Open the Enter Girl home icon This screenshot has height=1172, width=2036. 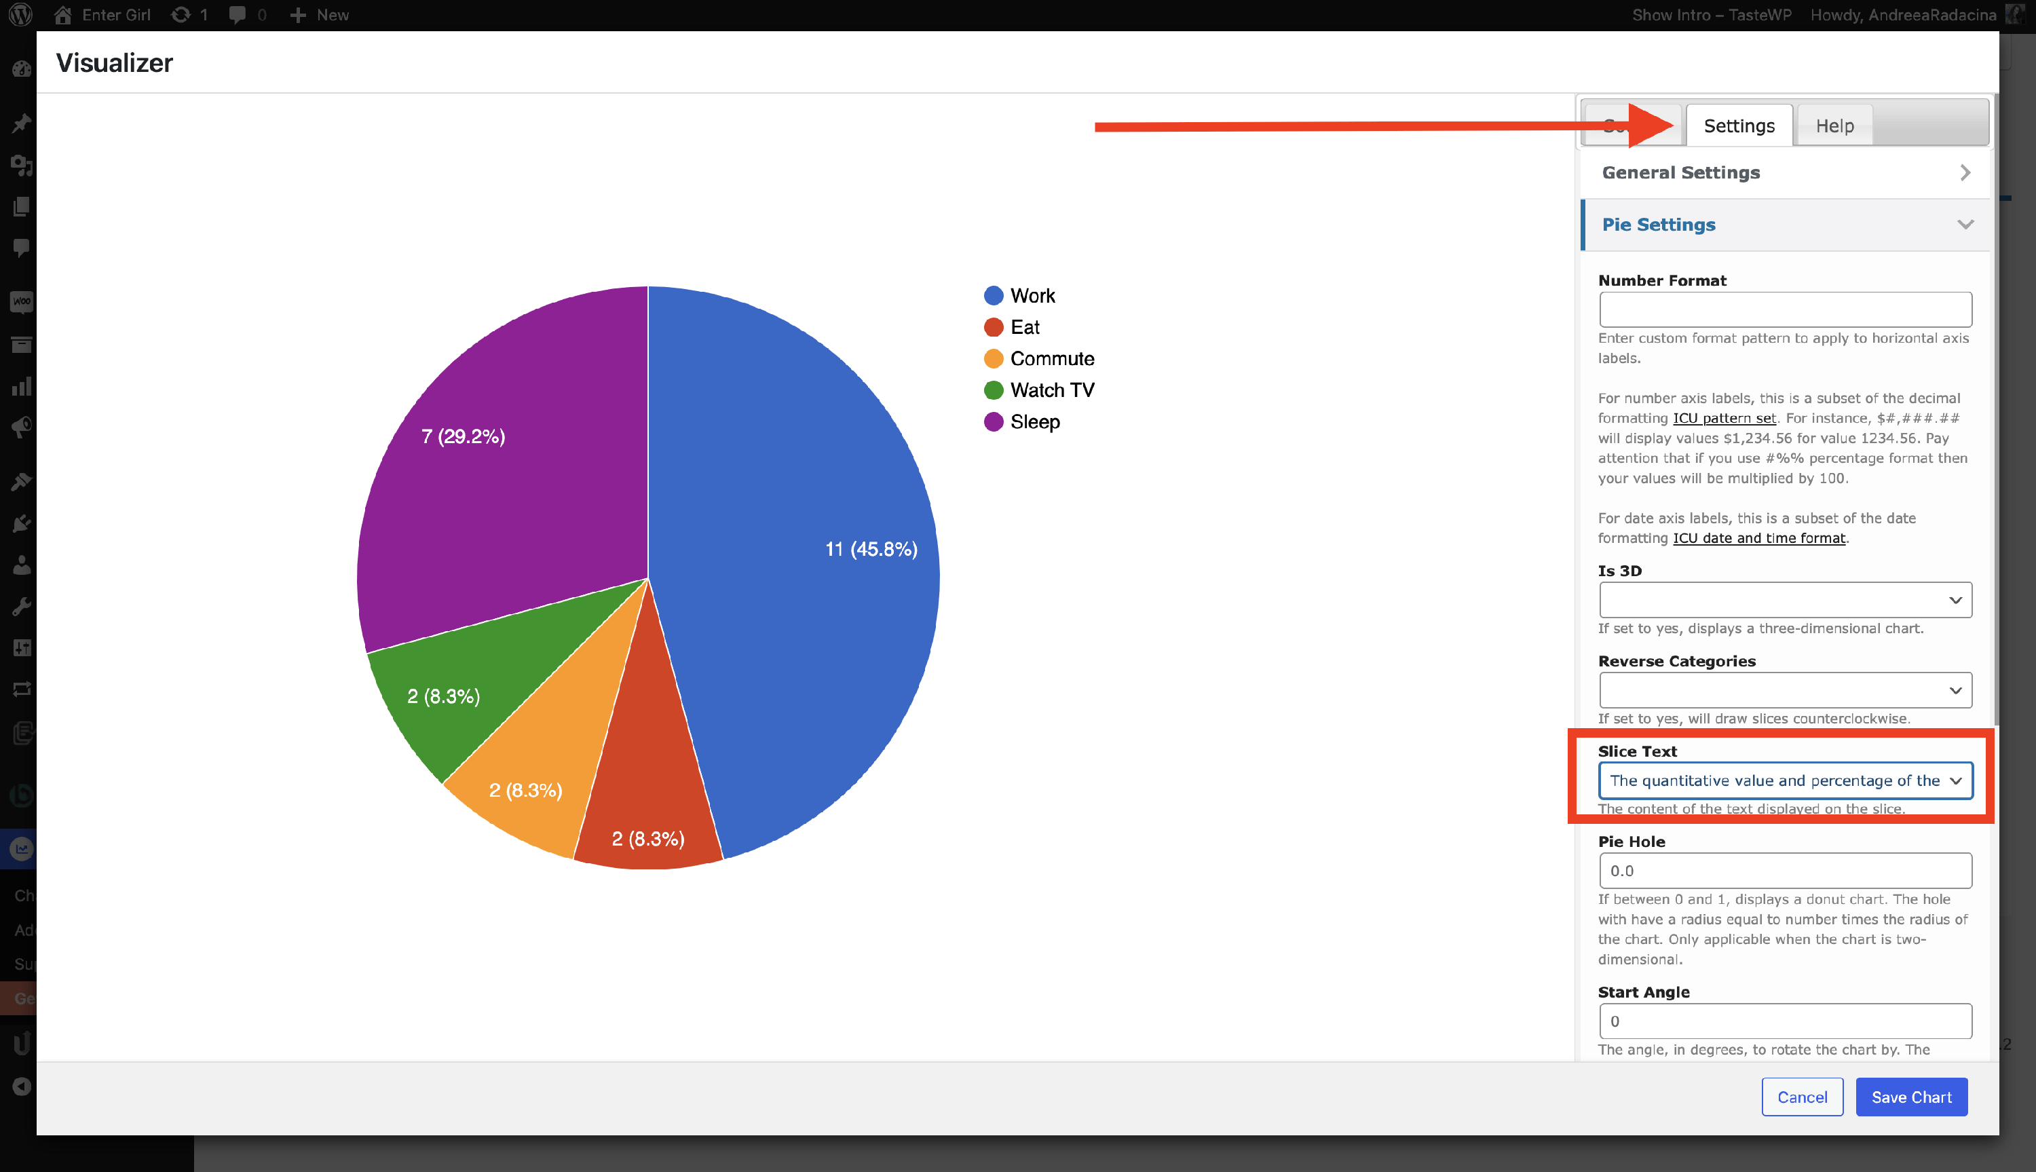62,14
